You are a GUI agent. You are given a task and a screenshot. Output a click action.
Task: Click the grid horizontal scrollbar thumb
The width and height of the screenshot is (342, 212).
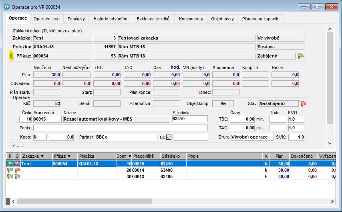84,201
